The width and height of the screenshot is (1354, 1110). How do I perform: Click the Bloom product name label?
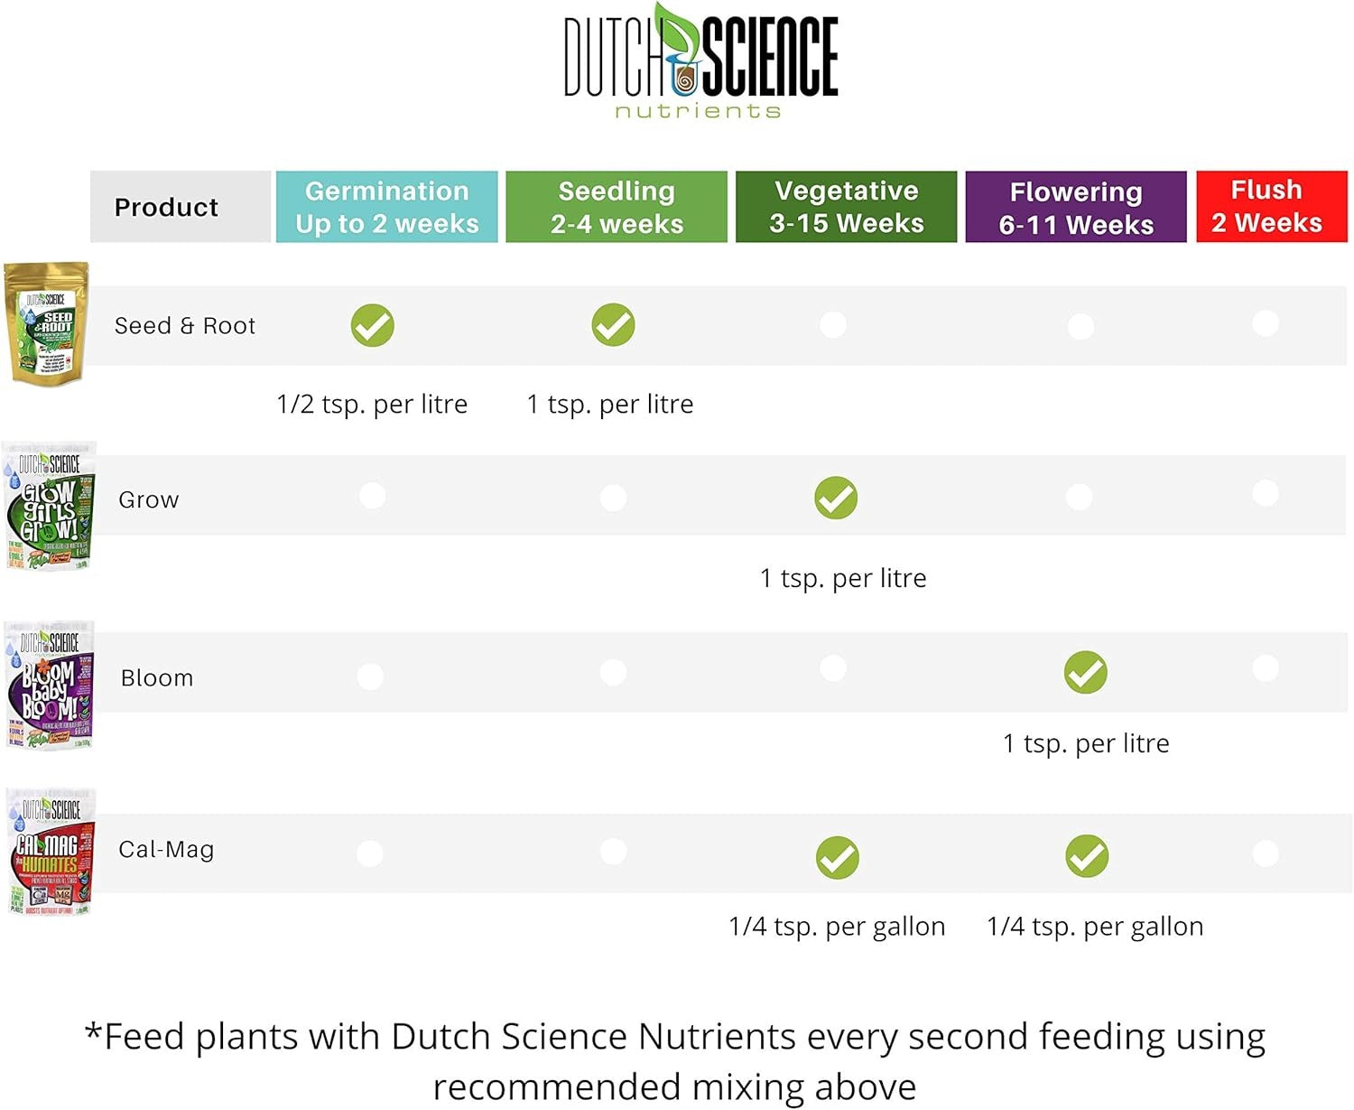157,677
